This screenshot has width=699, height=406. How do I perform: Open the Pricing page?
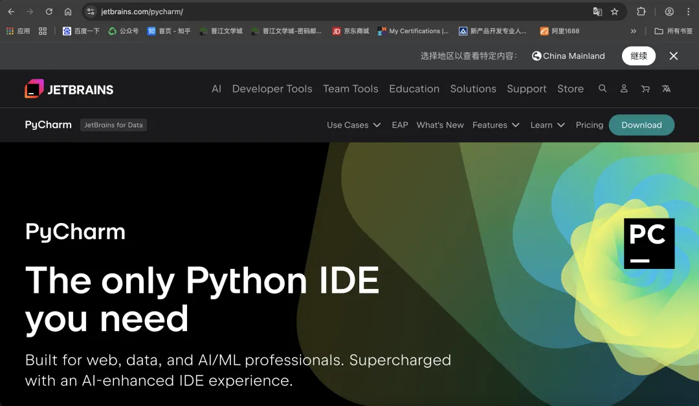tap(590, 125)
